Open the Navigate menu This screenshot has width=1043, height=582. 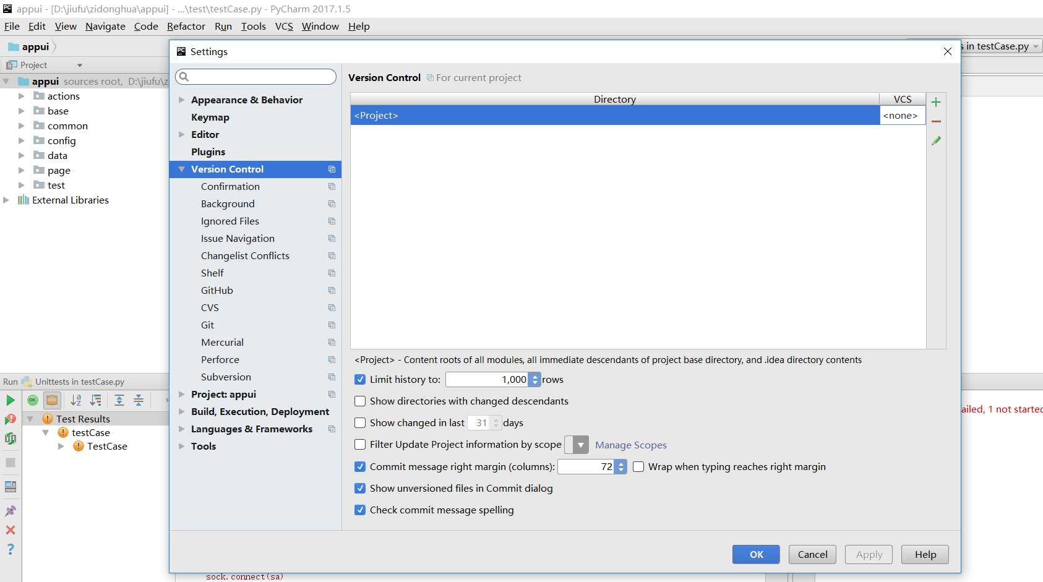coord(105,26)
